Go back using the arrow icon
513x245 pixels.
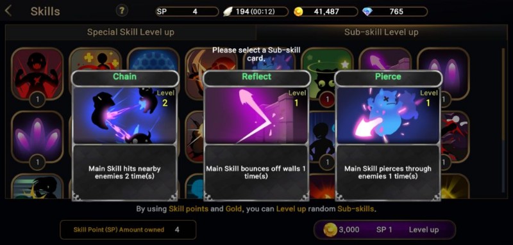tap(8, 11)
